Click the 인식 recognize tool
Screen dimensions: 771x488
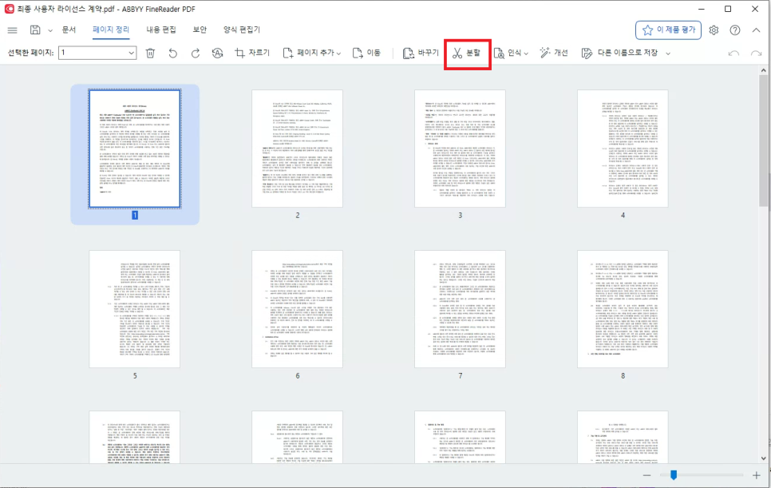tap(508, 53)
